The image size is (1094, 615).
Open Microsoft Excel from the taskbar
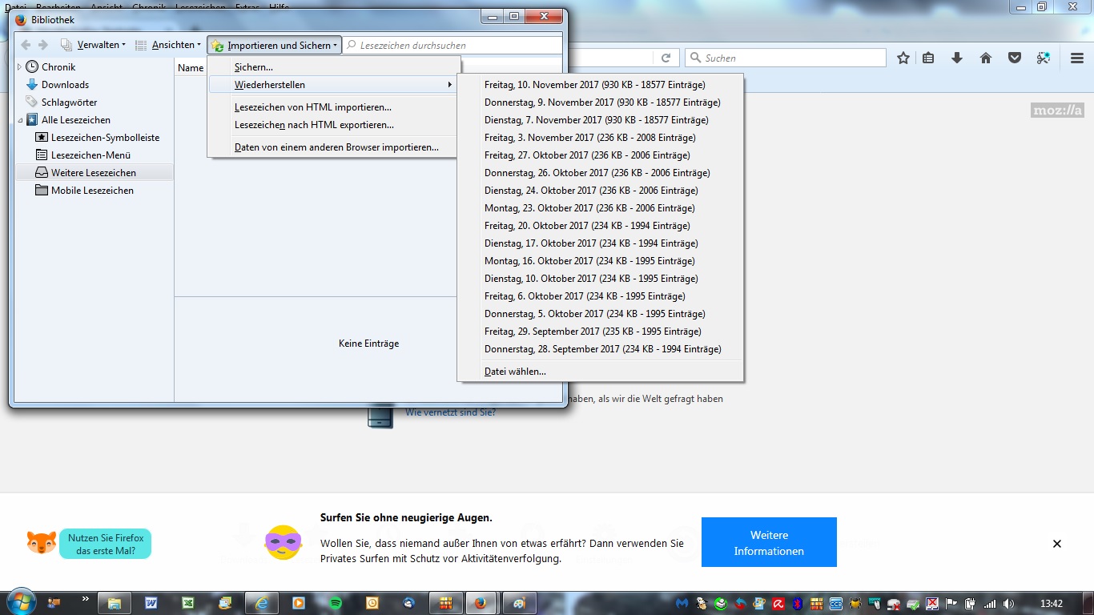coord(188,603)
